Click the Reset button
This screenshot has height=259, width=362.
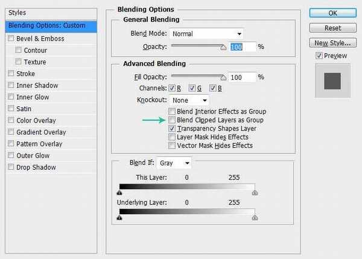pyautogui.click(x=331, y=28)
